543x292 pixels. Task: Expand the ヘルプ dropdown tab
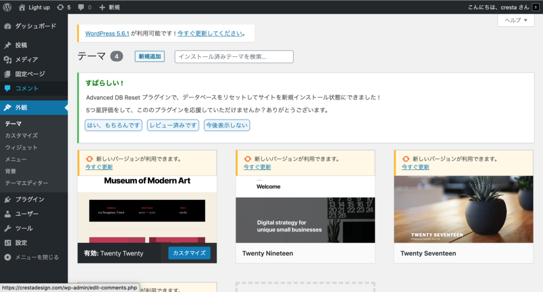[x=516, y=20]
